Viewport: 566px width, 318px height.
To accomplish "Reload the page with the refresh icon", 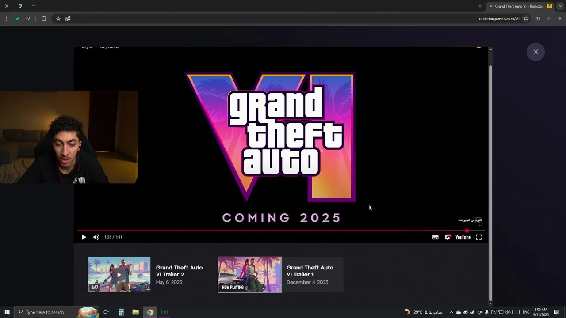I will (x=538, y=19).
